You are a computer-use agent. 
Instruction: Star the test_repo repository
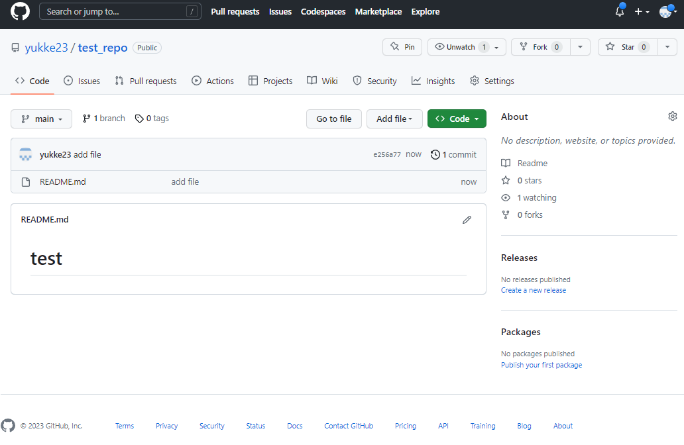click(x=627, y=47)
